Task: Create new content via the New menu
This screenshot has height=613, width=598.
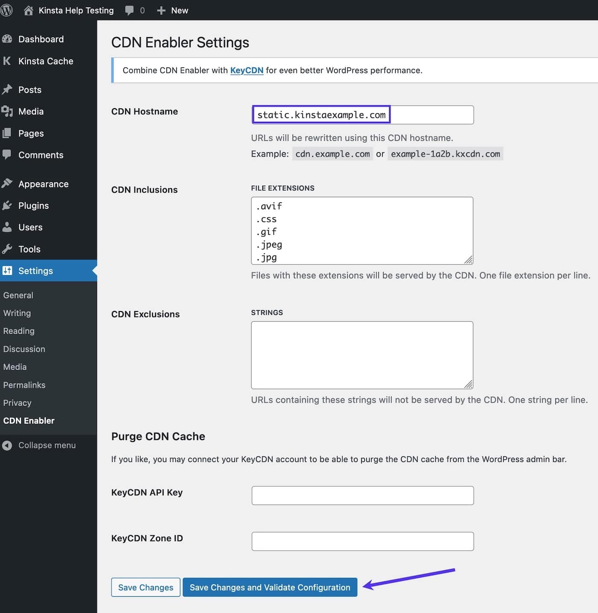Action: [x=173, y=10]
